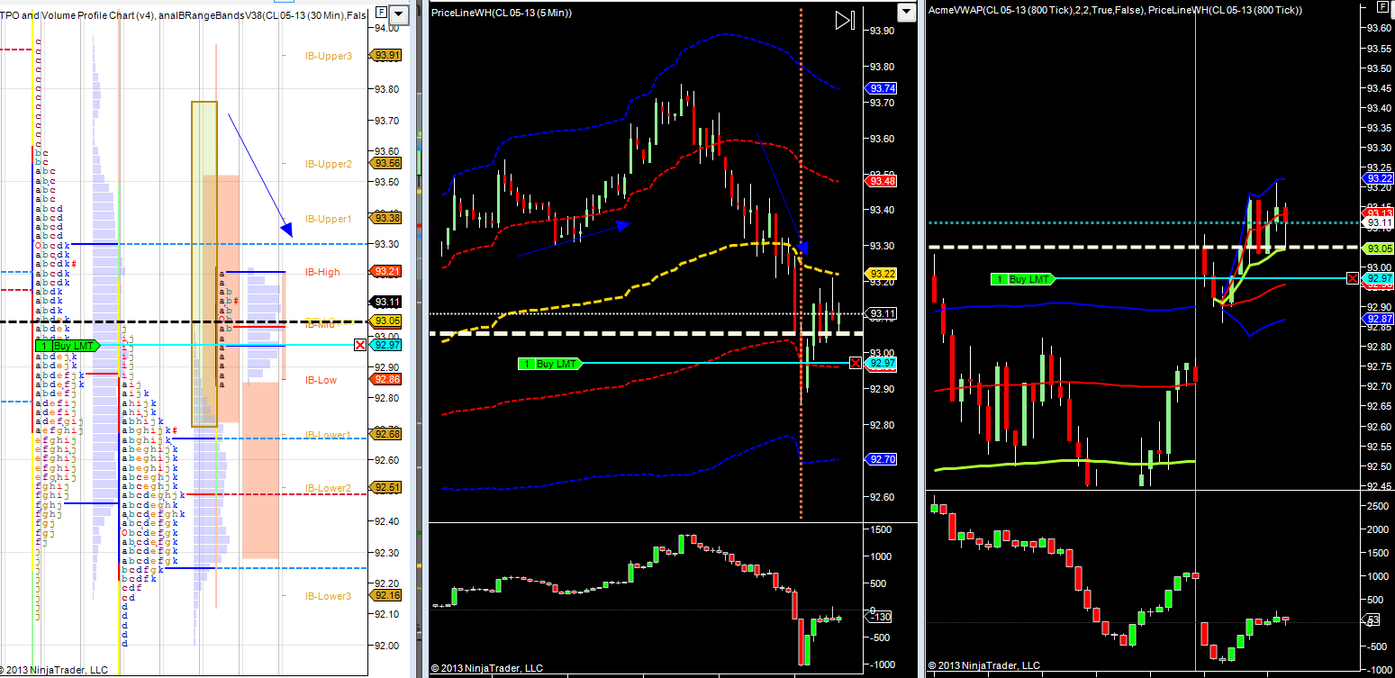1395x678 pixels.
Task: Click the 93.56 price marker on the TPO chart
Action: click(x=387, y=163)
